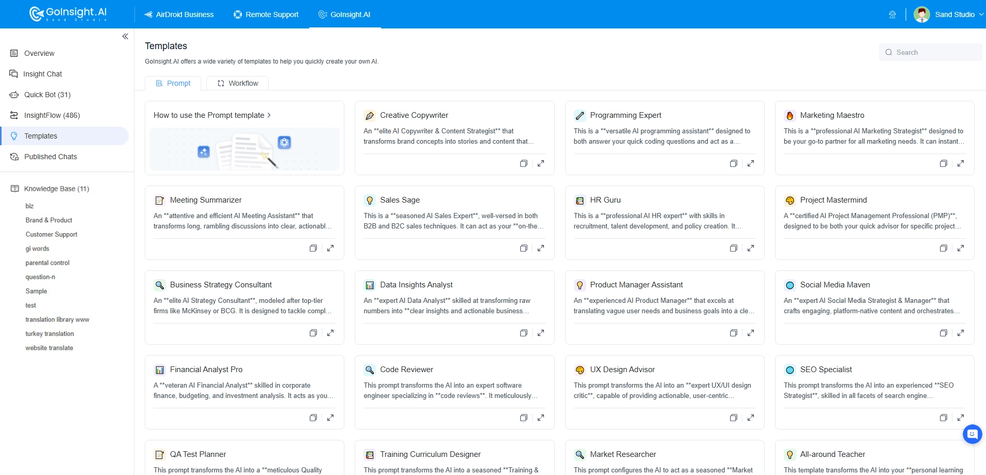Copy the Creative Copywriter template
986x475 pixels.
pos(523,163)
